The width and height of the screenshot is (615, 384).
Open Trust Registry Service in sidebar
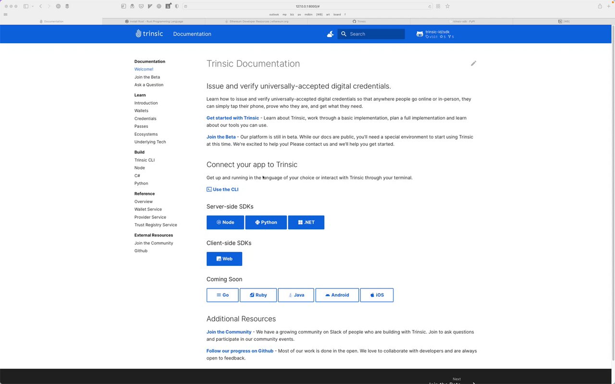(156, 225)
